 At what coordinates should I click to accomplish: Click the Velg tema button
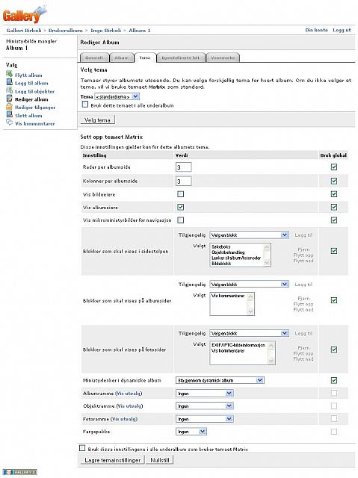(x=98, y=119)
